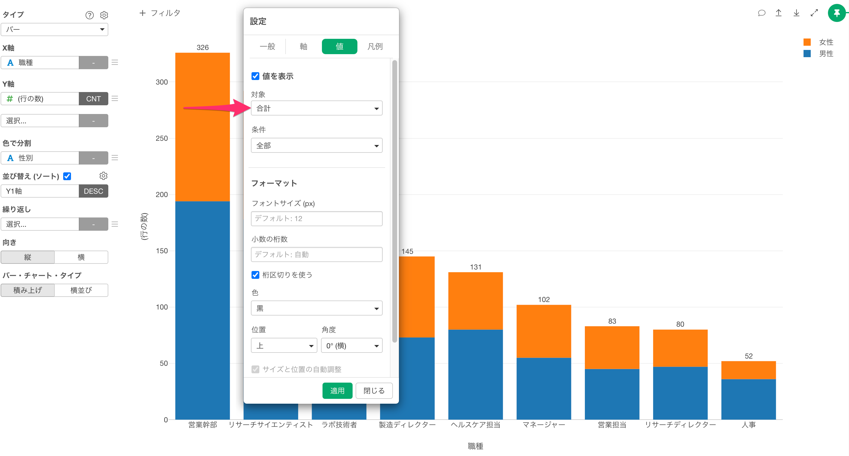Click the blue 男性 legend swatch
Viewport: 849px width, 456px height.
[807, 53]
